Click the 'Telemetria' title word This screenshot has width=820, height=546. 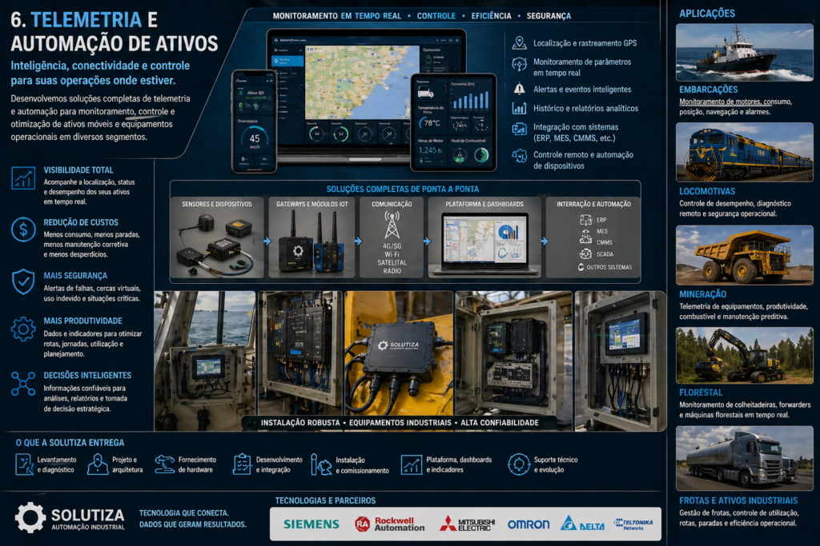point(86,20)
